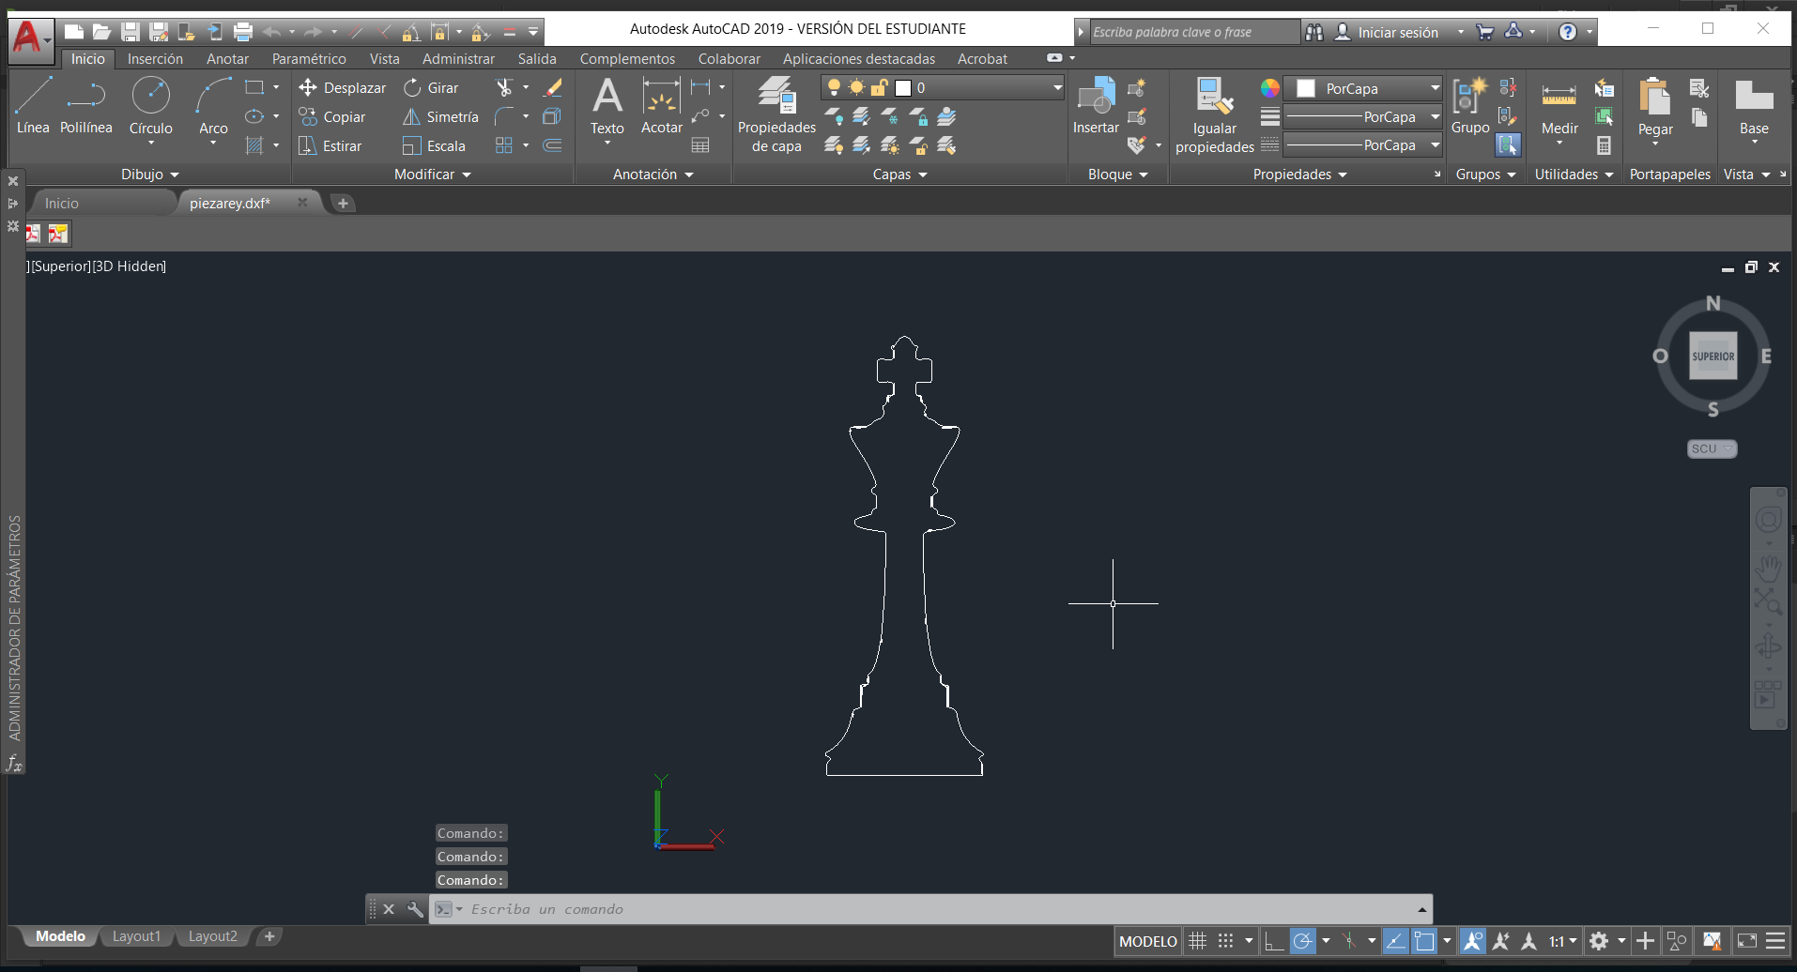Image resolution: width=1797 pixels, height=972 pixels.
Task: Click the Base view icon
Action: 1754,106
